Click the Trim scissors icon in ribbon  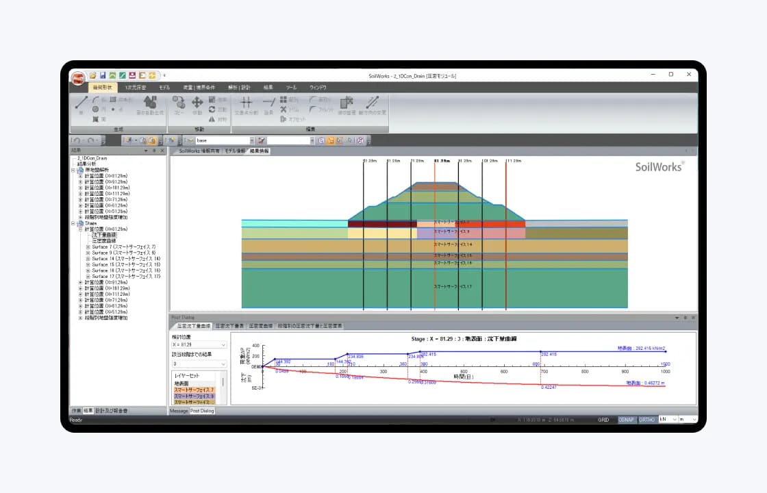284,110
